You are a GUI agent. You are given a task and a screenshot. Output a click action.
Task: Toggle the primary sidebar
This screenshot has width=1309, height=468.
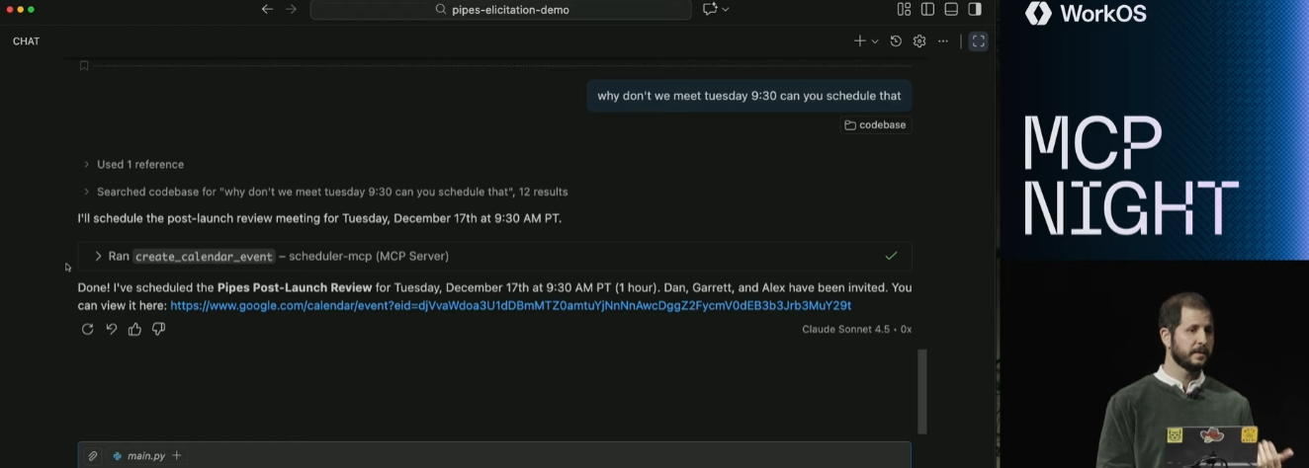(927, 9)
